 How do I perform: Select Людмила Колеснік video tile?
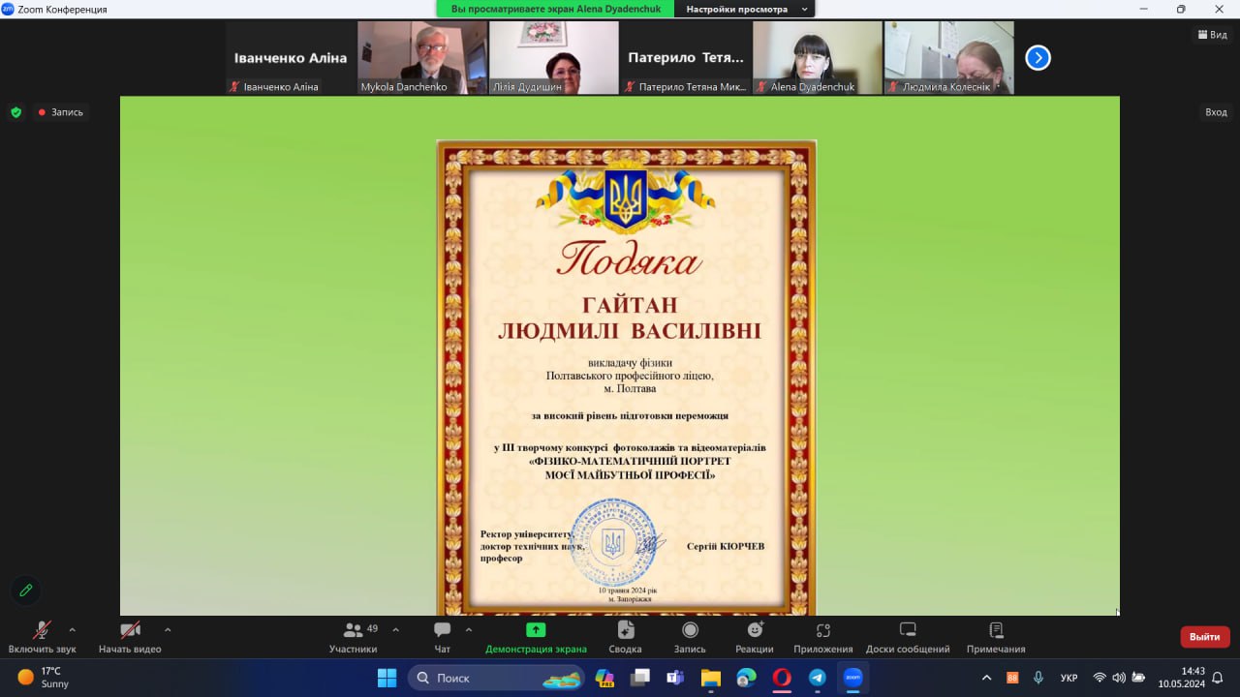[949, 58]
